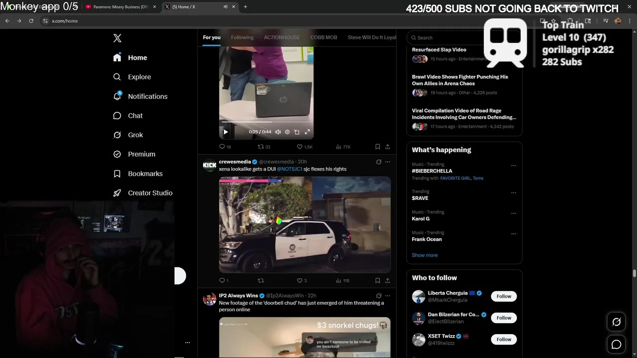This screenshot has width=637, height=358.
Task: Click the X logo in the sidebar
Action: click(117, 38)
